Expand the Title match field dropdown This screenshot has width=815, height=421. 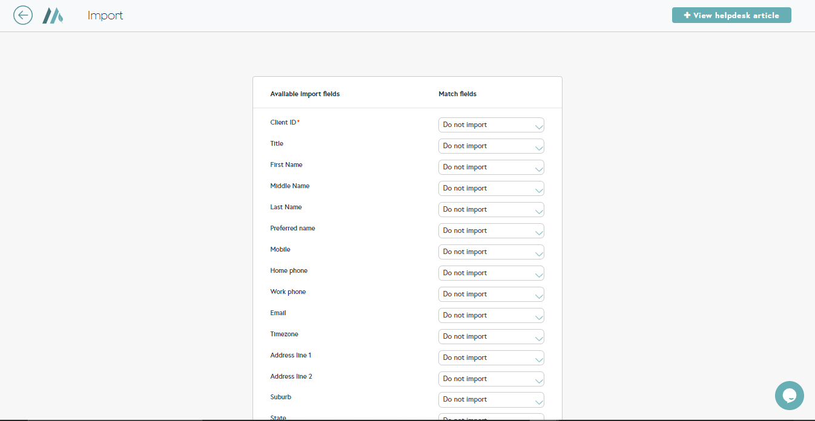pos(490,146)
